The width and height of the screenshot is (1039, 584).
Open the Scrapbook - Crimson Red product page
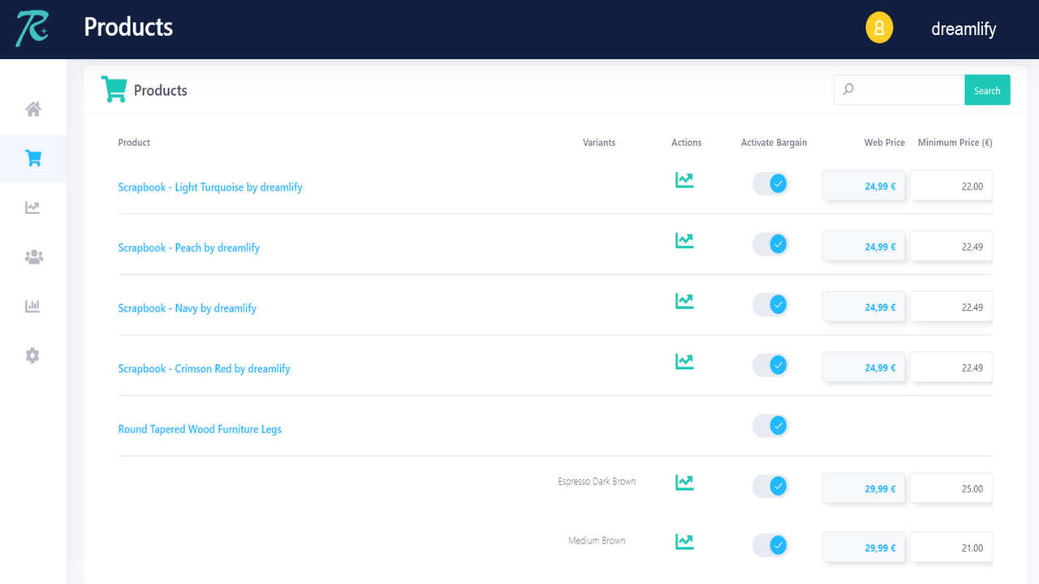204,368
